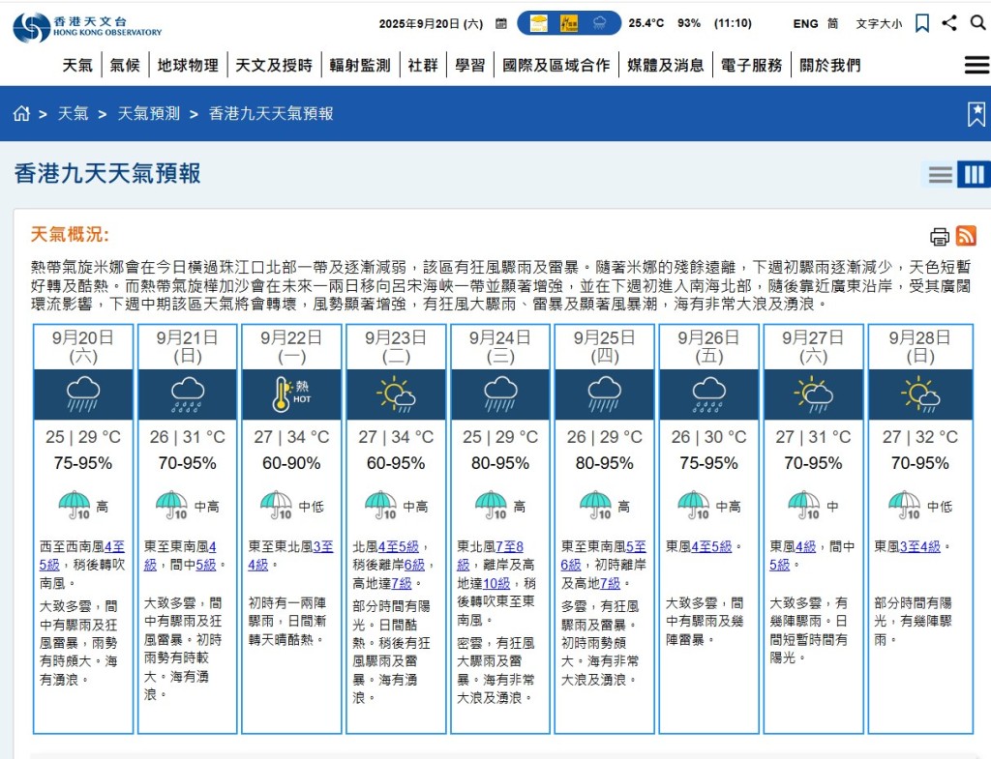Open the 社群 menu
This screenshot has width=991, height=759.
tap(423, 65)
